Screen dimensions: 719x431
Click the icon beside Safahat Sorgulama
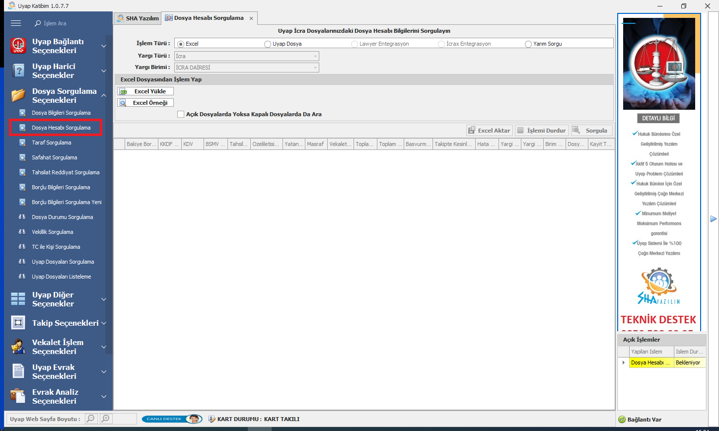coord(22,157)
